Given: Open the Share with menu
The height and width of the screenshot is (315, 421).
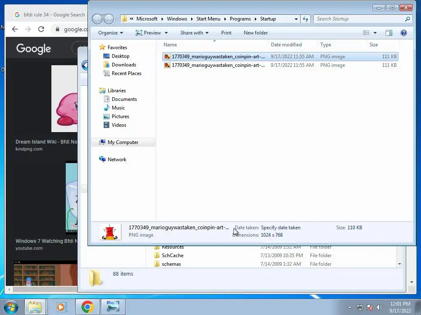Looking at the screenshot, I should [194, 33].
